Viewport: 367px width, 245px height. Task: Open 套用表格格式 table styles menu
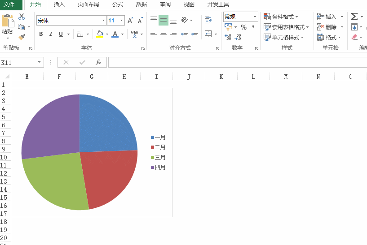[286, 27]
